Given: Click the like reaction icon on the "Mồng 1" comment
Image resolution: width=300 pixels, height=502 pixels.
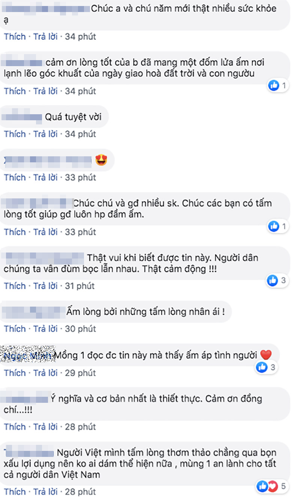Looking at the screenshot, I should 262,367.
